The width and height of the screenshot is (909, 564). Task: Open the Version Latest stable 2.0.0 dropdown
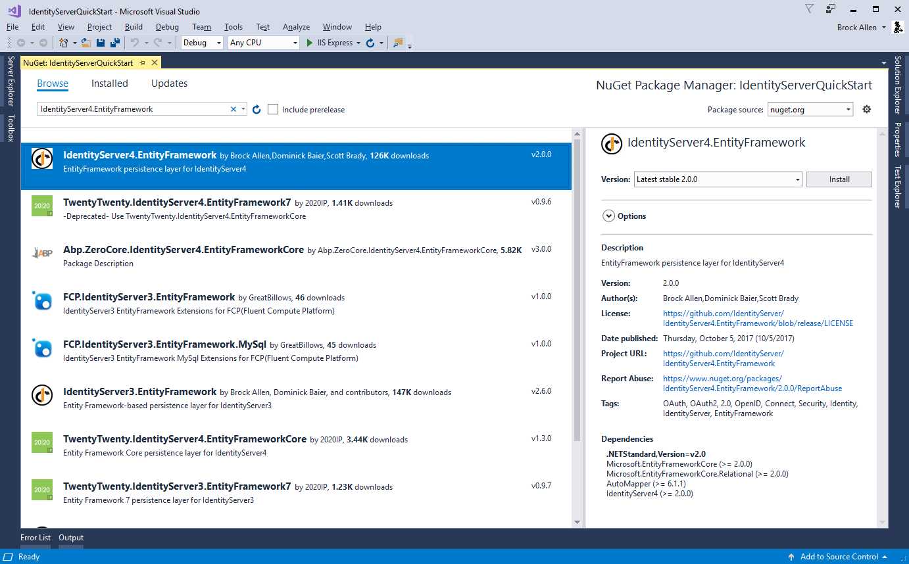718,179
